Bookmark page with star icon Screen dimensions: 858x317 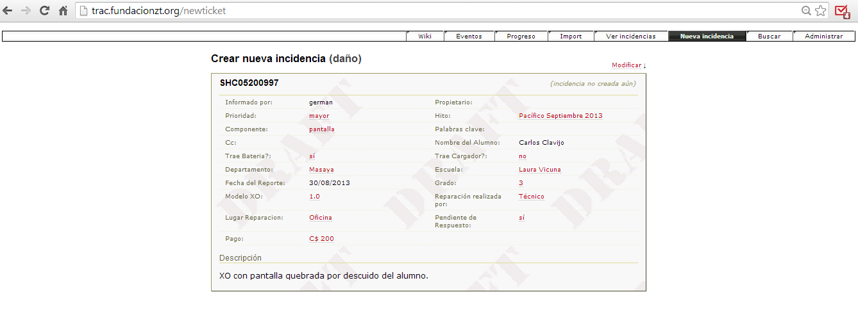coord(821,11)
